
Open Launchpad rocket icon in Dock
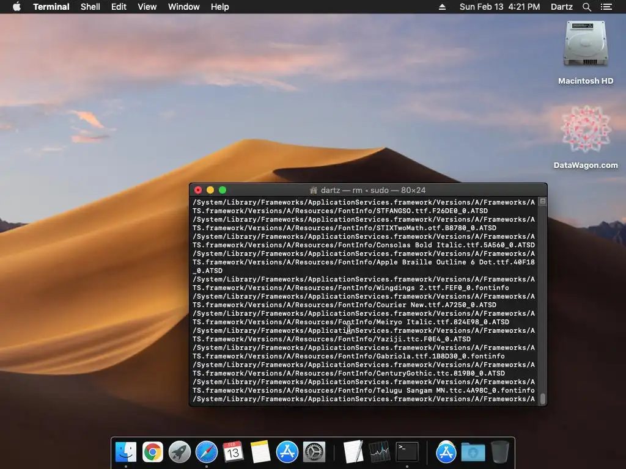coord(179,452)
